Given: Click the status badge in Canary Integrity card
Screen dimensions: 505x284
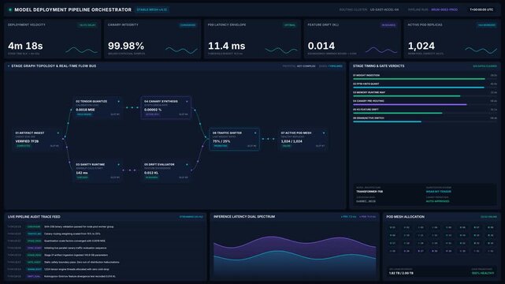Looking at the screenshot, I should tap(188, 25).
